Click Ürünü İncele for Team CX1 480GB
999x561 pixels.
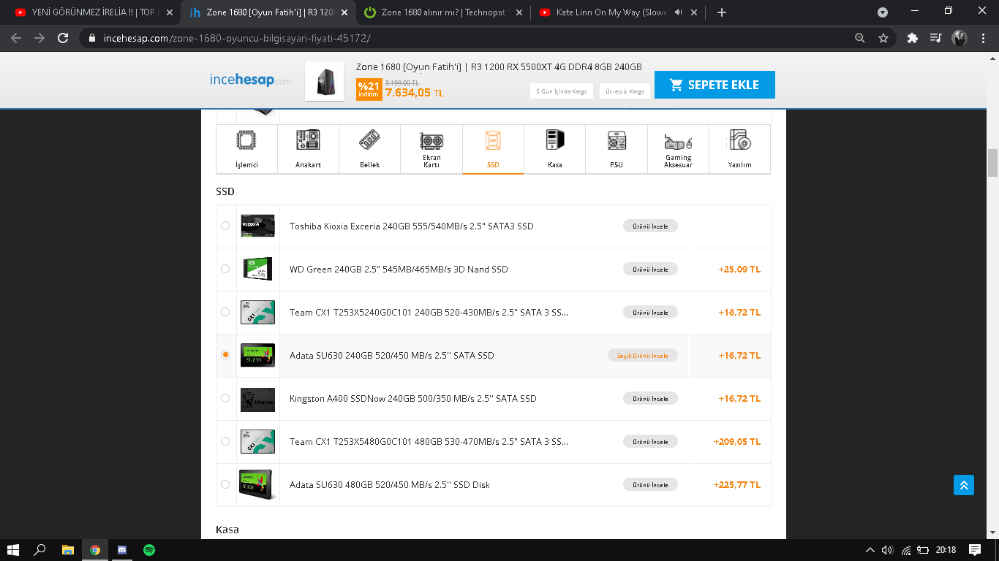650,441
